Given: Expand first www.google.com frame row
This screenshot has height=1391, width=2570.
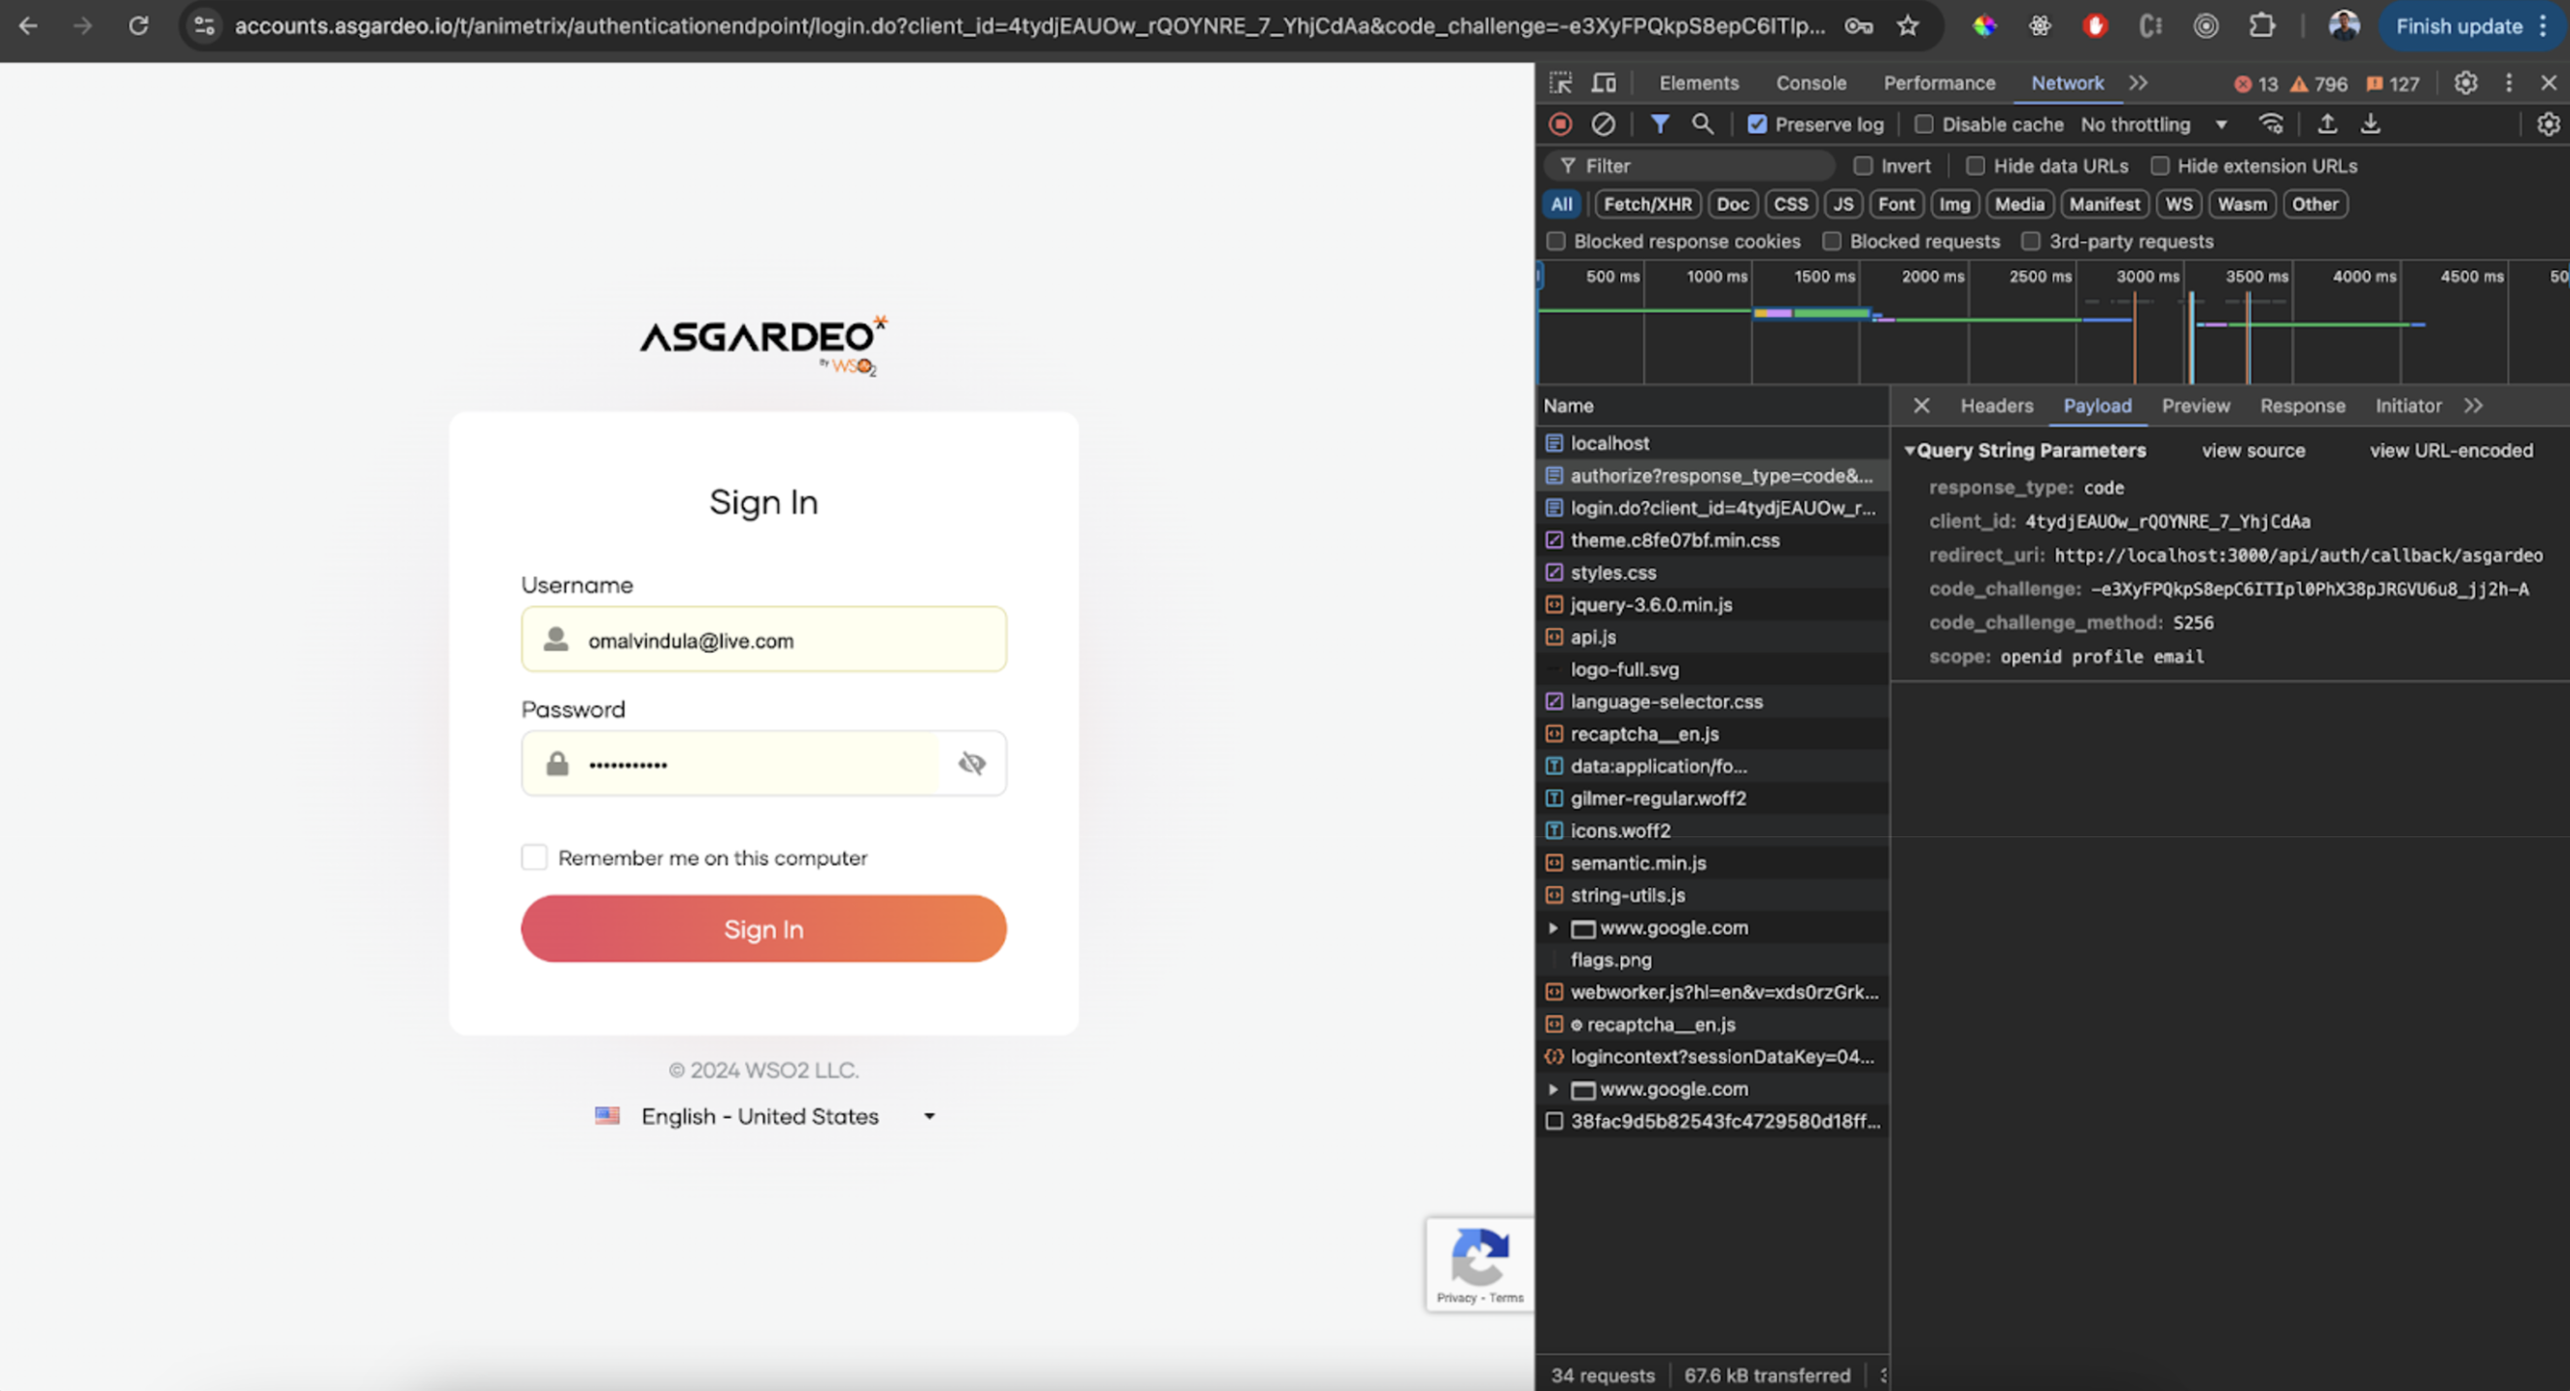Looking at the screenshot, I should 1552,928.
